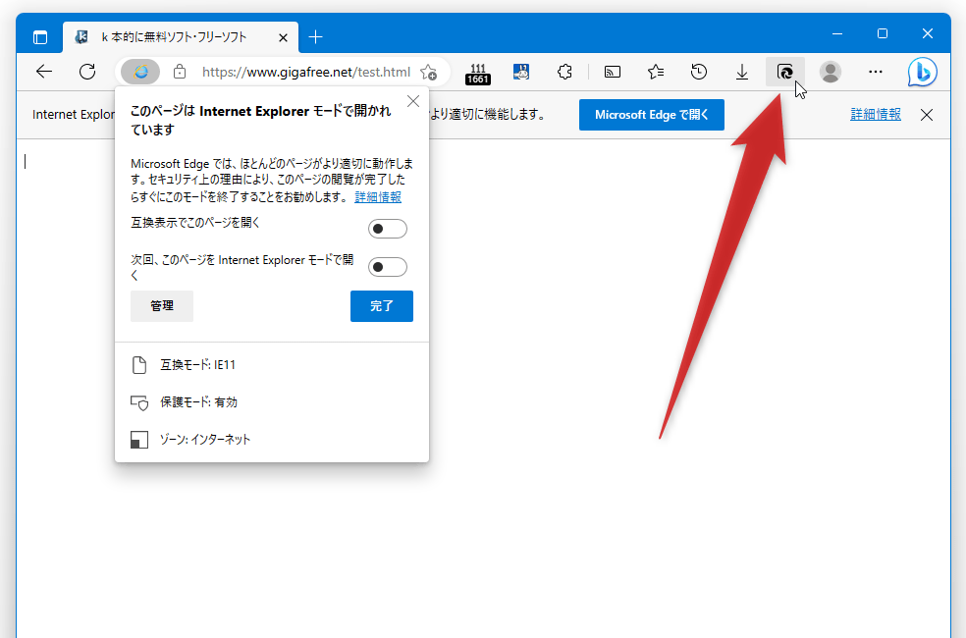Open the blue extension icon next to counter
Viewport: 966px width, 638px height.
click(x=521, y=72)
